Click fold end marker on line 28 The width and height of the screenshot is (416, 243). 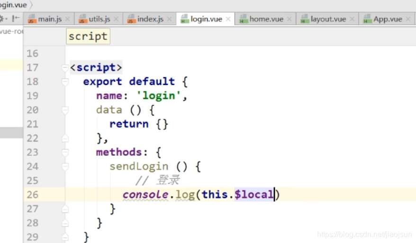pyautogui.click(x=65, y=223)
